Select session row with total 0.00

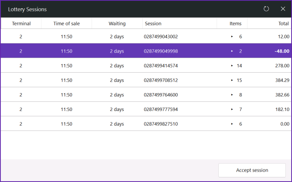tap(146, 124)
